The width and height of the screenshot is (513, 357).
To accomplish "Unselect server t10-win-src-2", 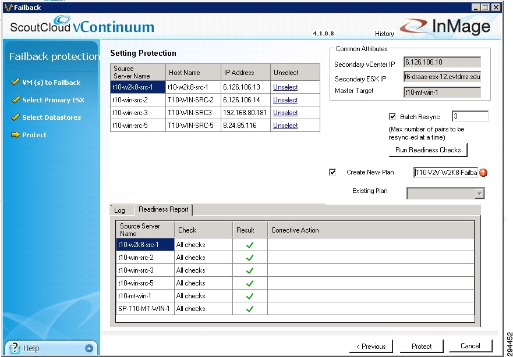I will pos(285,100).
